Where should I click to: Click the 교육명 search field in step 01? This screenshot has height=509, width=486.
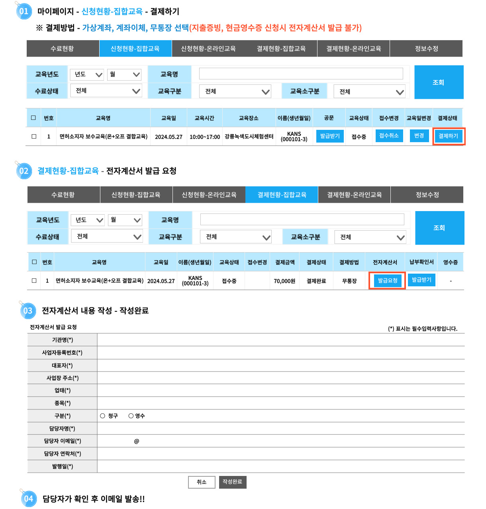click(301, 74)
